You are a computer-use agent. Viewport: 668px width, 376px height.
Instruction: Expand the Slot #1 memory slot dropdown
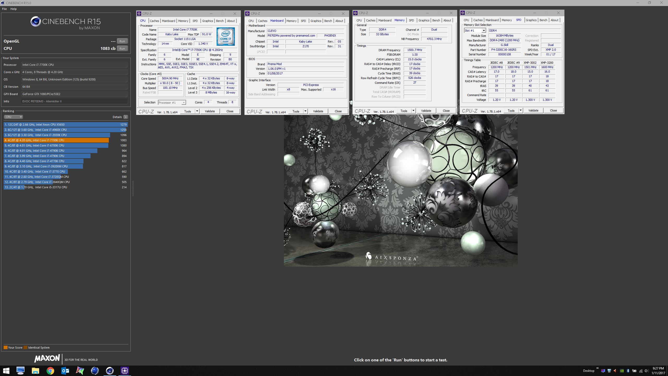pyautogui.click(x=484, y=31)
